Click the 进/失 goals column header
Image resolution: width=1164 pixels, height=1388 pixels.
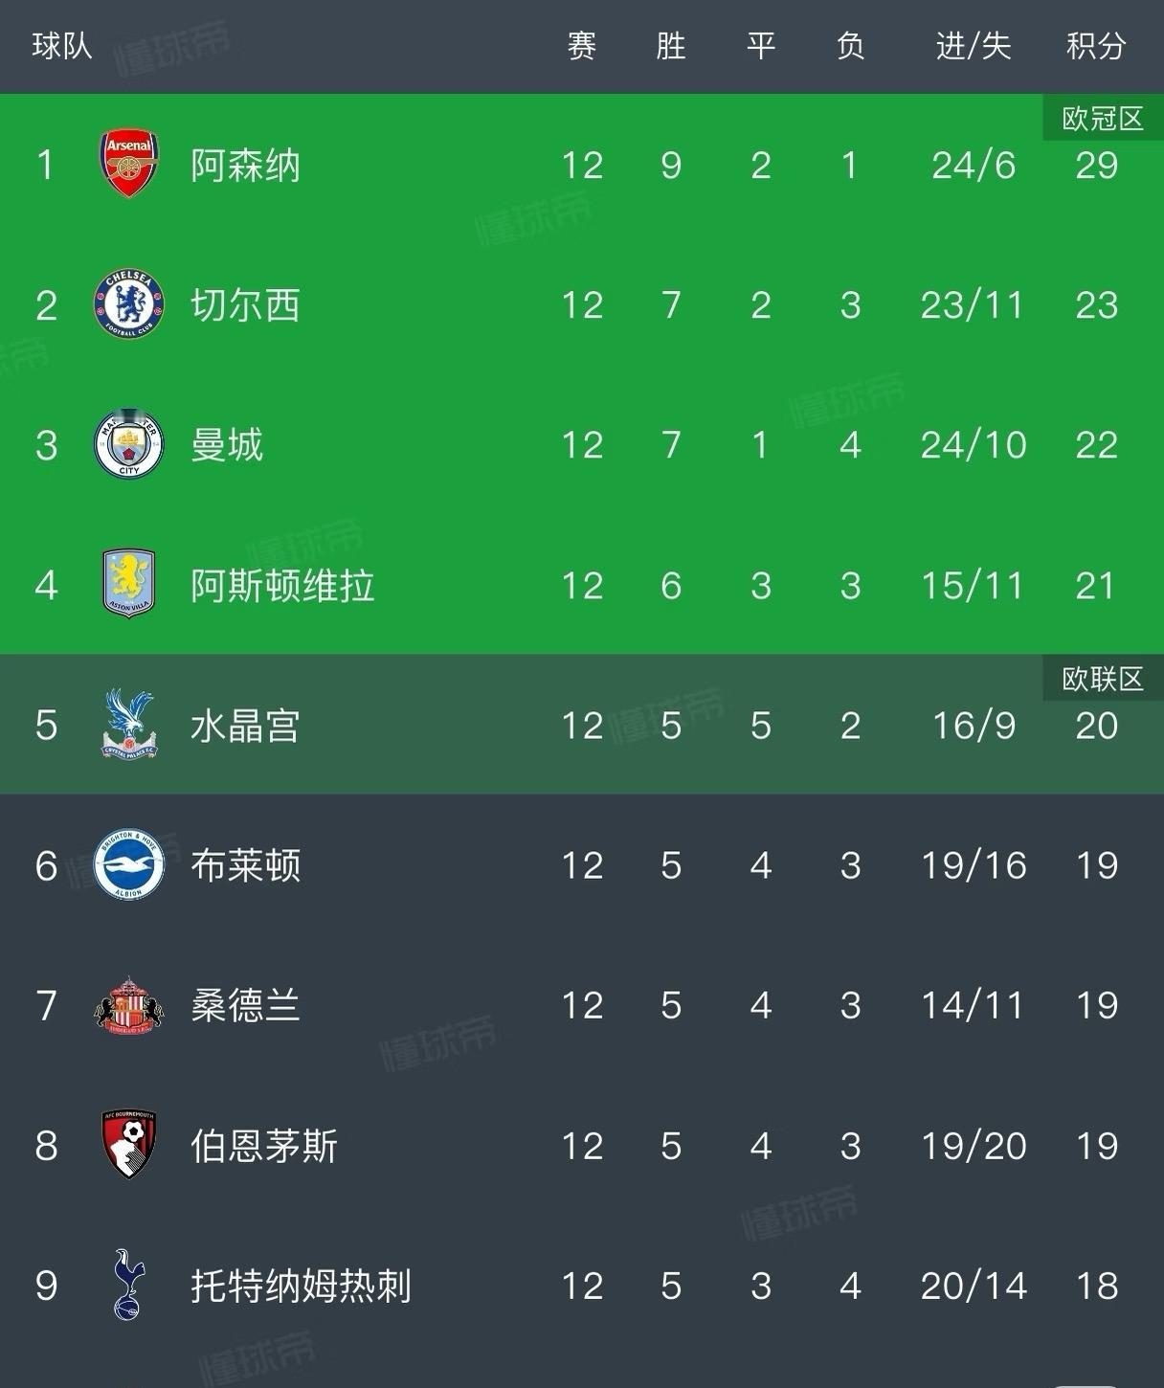pyautogui.click(x=973, y=46)
